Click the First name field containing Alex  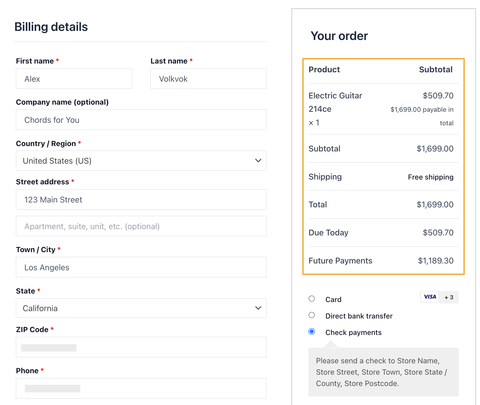point(74,79)
